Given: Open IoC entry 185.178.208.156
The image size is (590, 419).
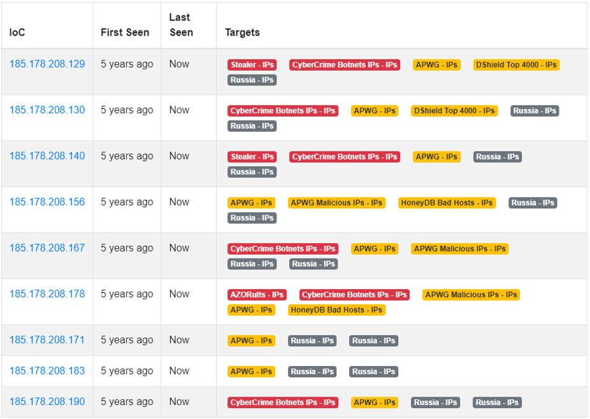Looking at the screenshot, I should click(x=47, y=202).
